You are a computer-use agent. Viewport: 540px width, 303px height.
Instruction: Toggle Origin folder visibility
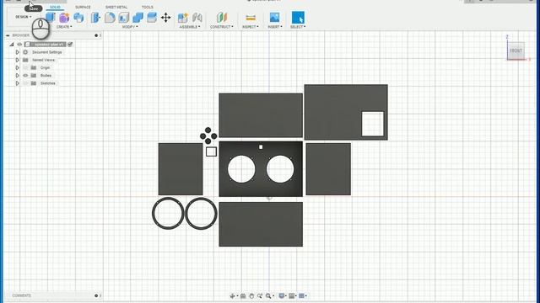click(x=25, y=67)
